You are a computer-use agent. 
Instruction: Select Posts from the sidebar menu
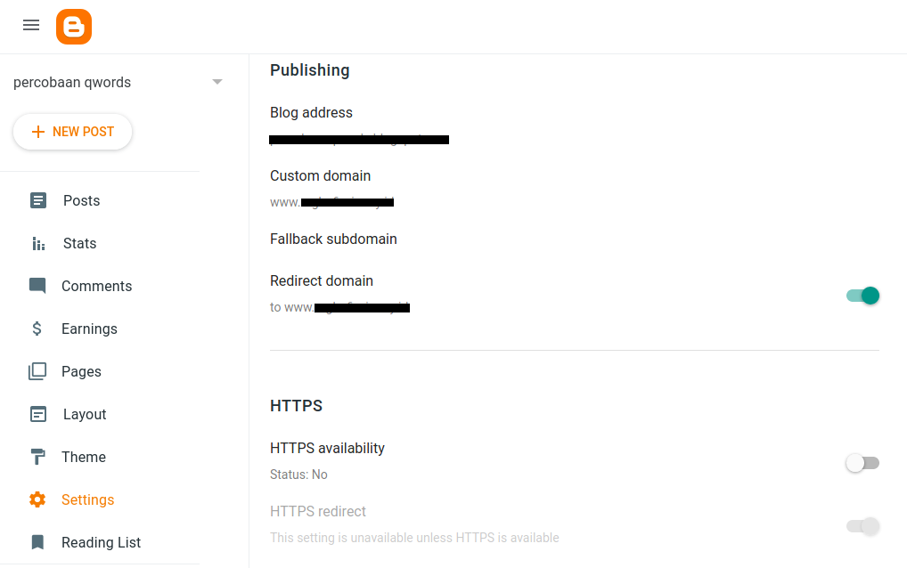80,200
